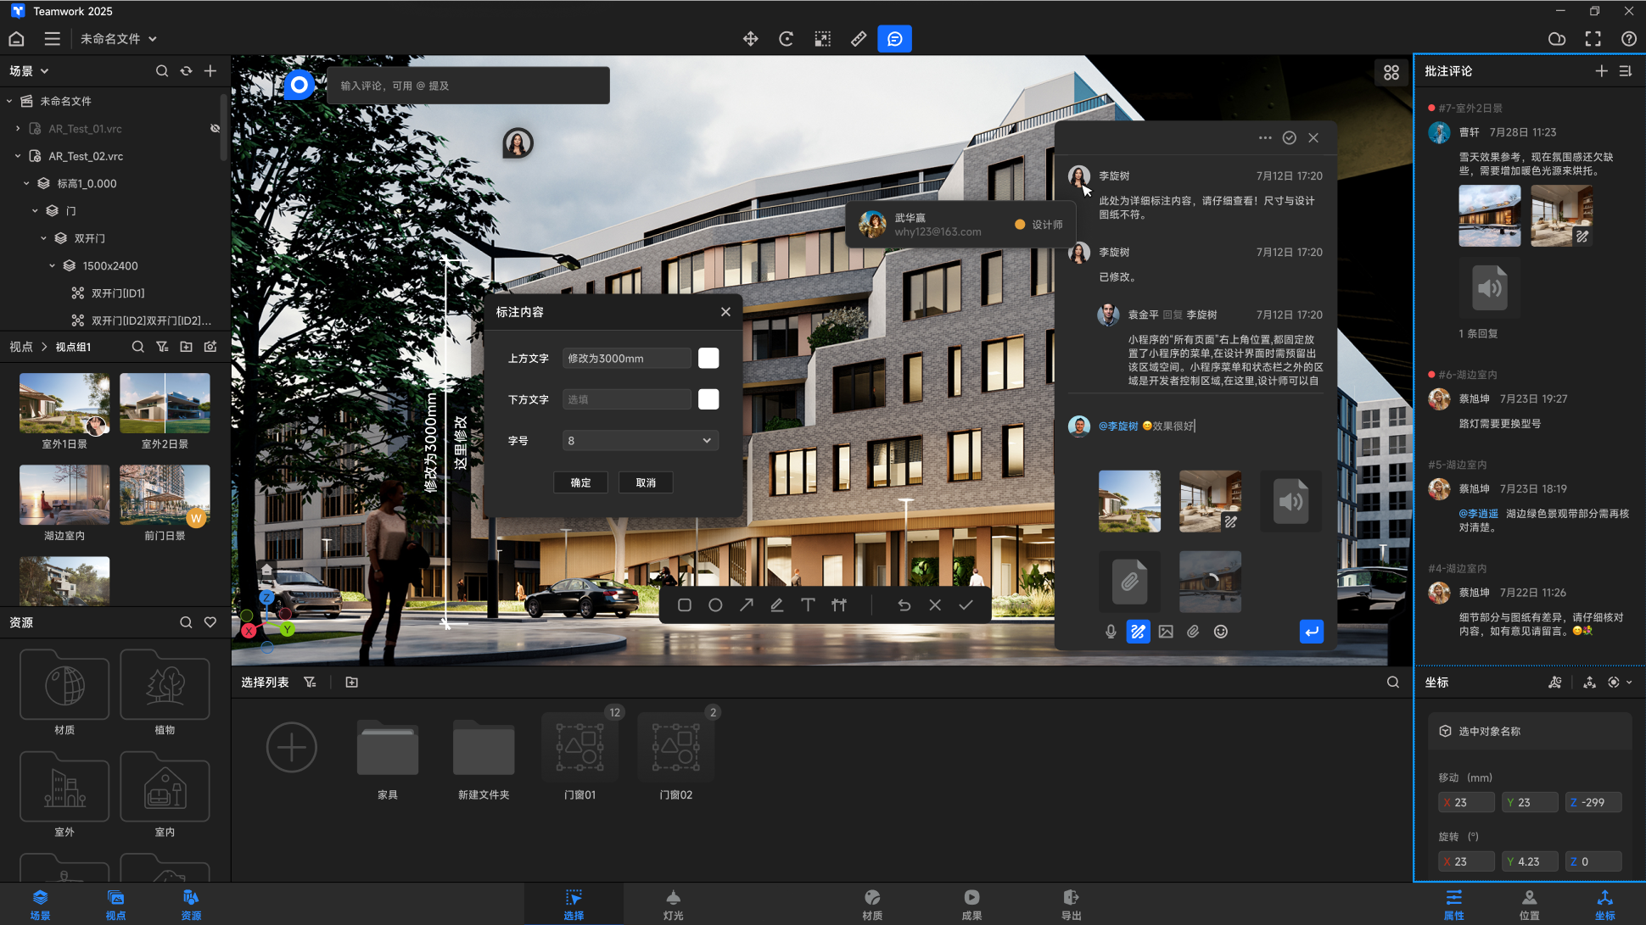
Task: Click the confirm button in annotation dialog
Action: point(580,482)
